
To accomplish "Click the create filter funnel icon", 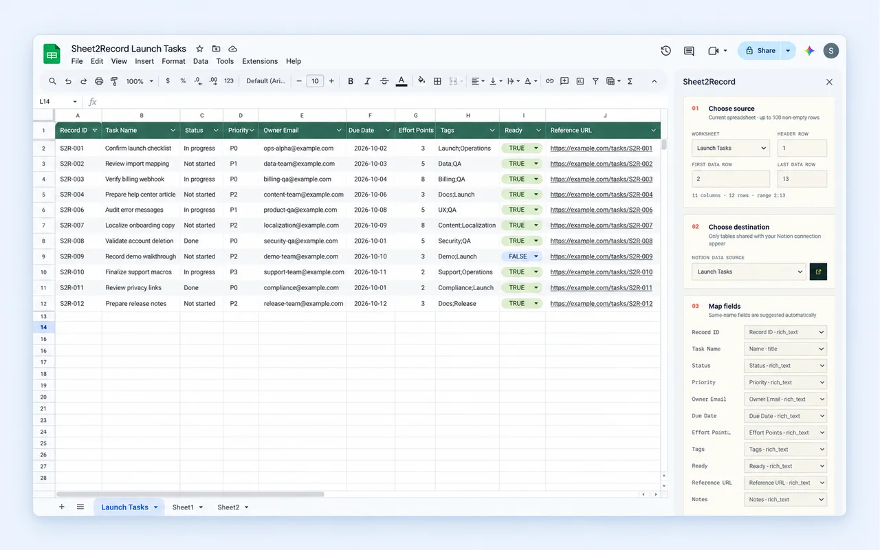I will [x=595, y=81].
